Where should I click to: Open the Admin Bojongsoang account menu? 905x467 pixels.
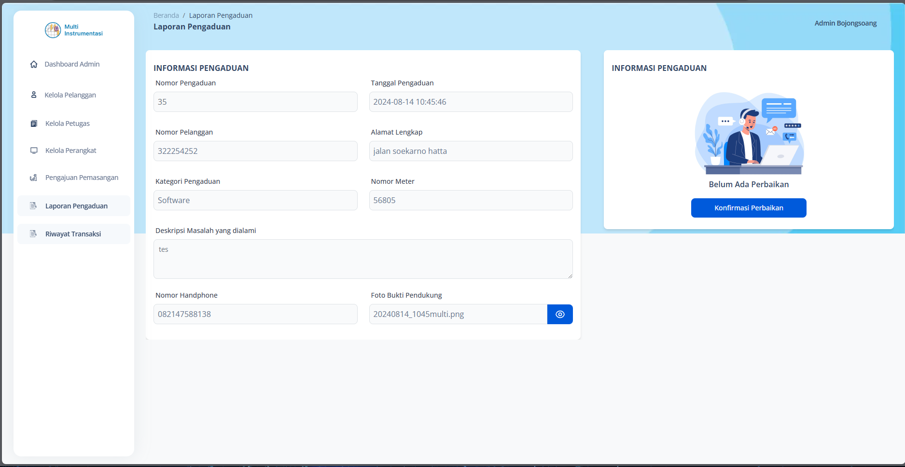click(846, 23)
